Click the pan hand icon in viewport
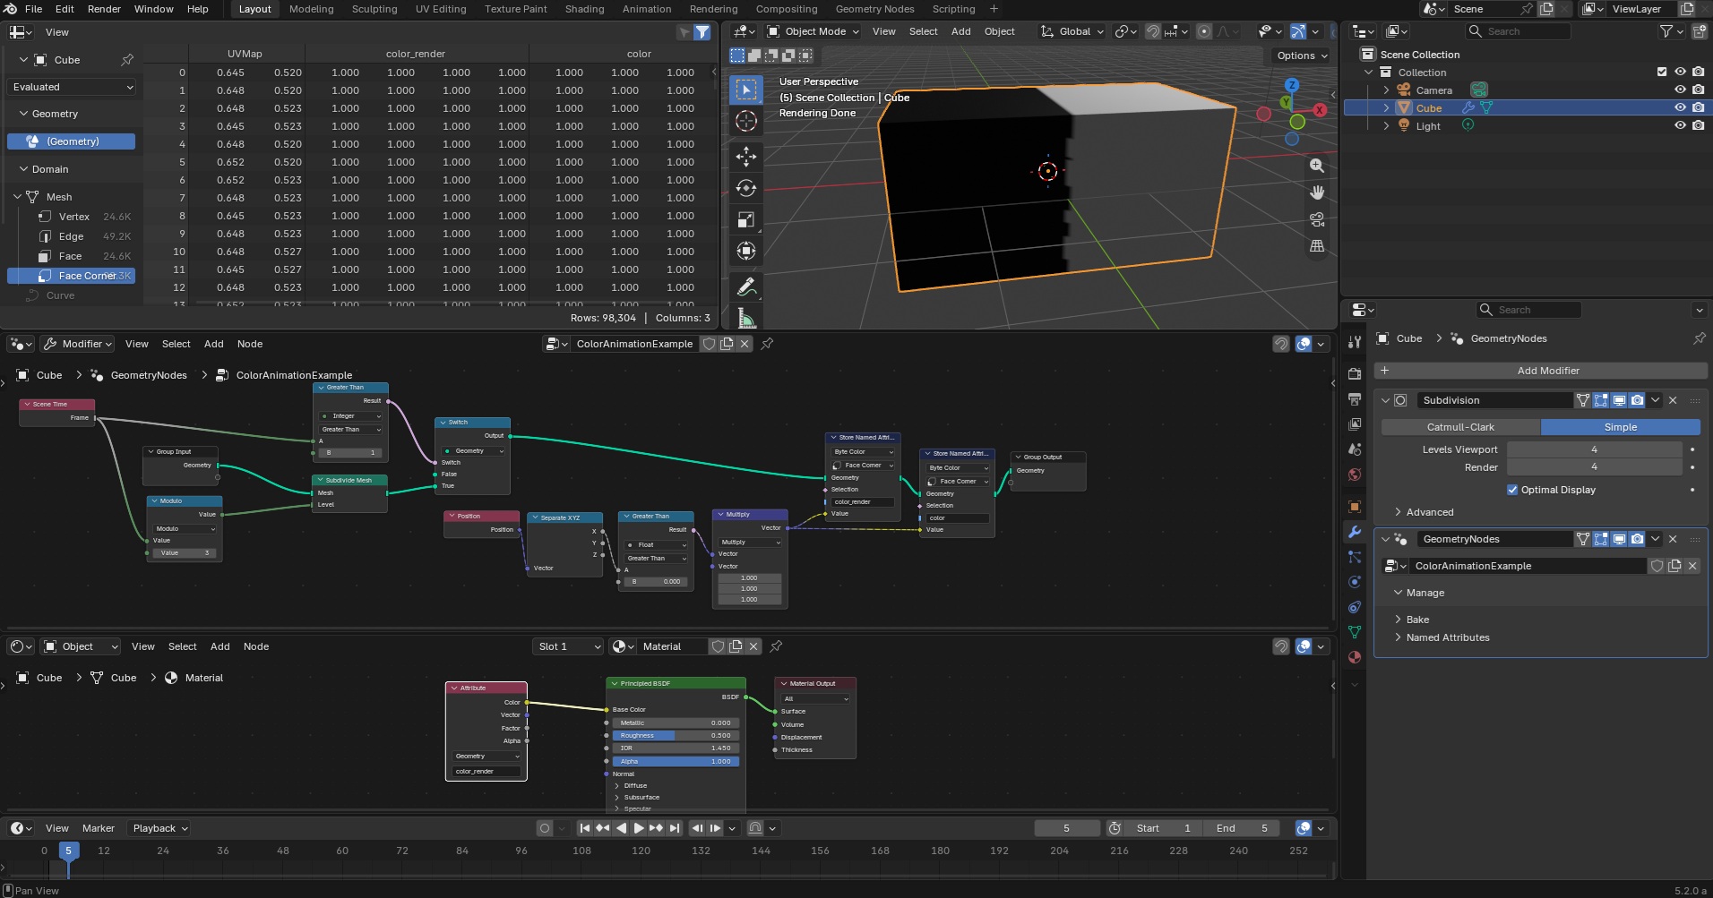 pos(1317,192)
